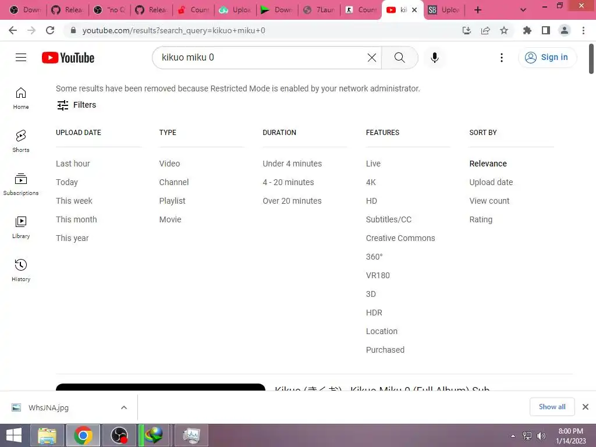This screenshot has height=447, width=596.
Task: Open Chrome extensions puzzle icon
Action: (527, 30)
